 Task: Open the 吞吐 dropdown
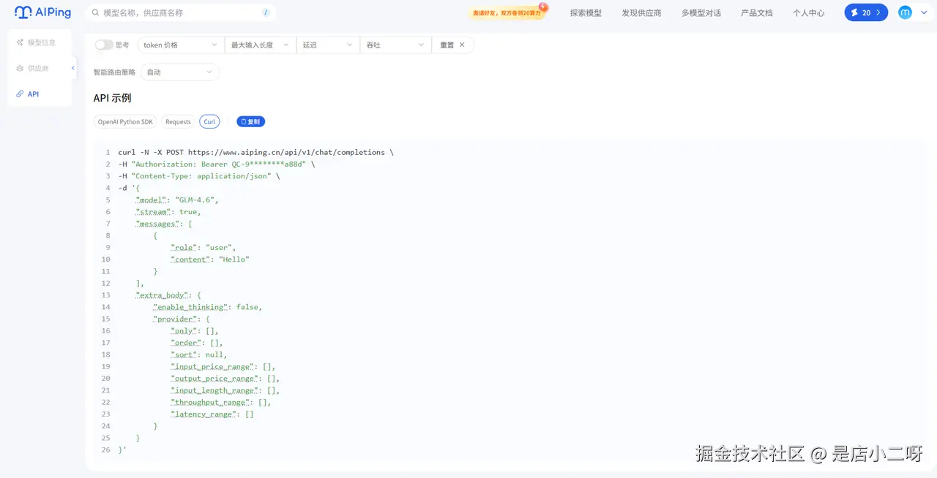point(395,45)
